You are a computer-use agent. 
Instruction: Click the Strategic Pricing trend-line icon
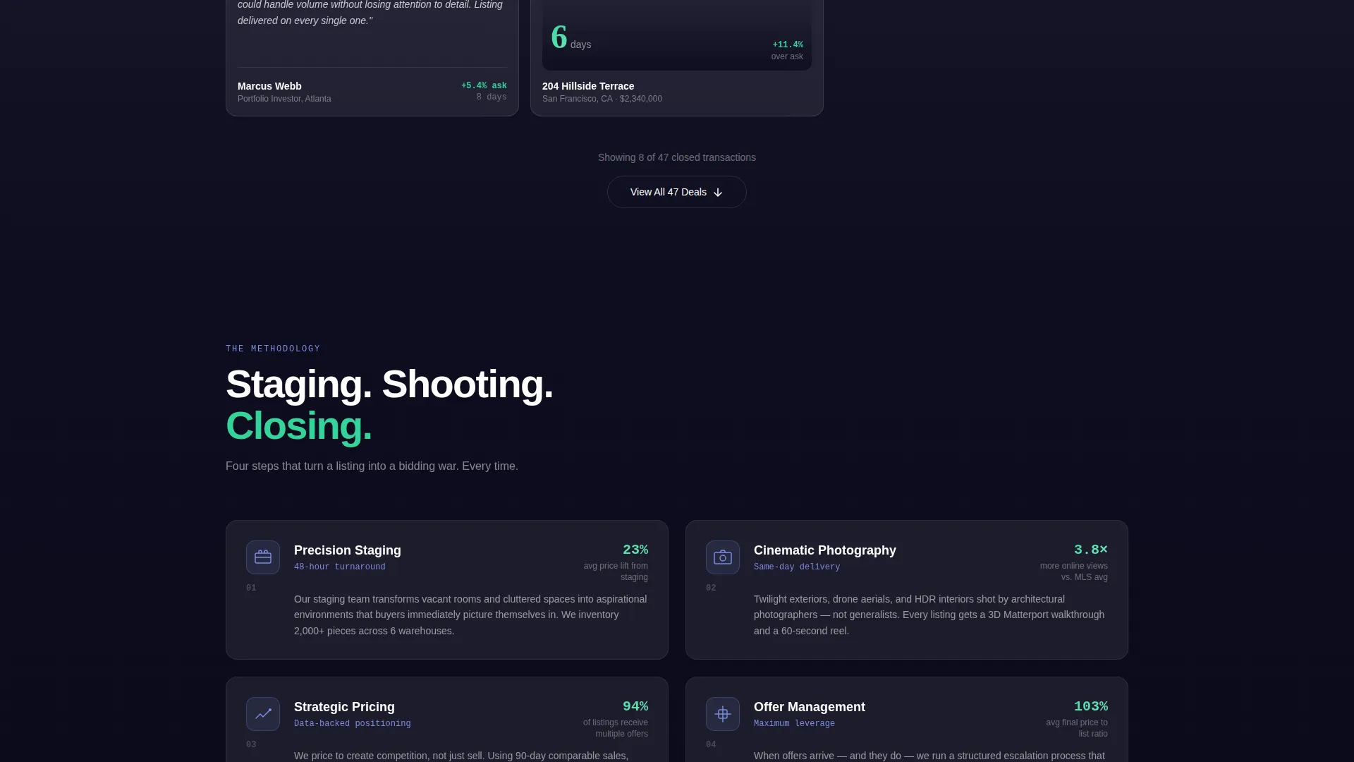tap(263, 714)
